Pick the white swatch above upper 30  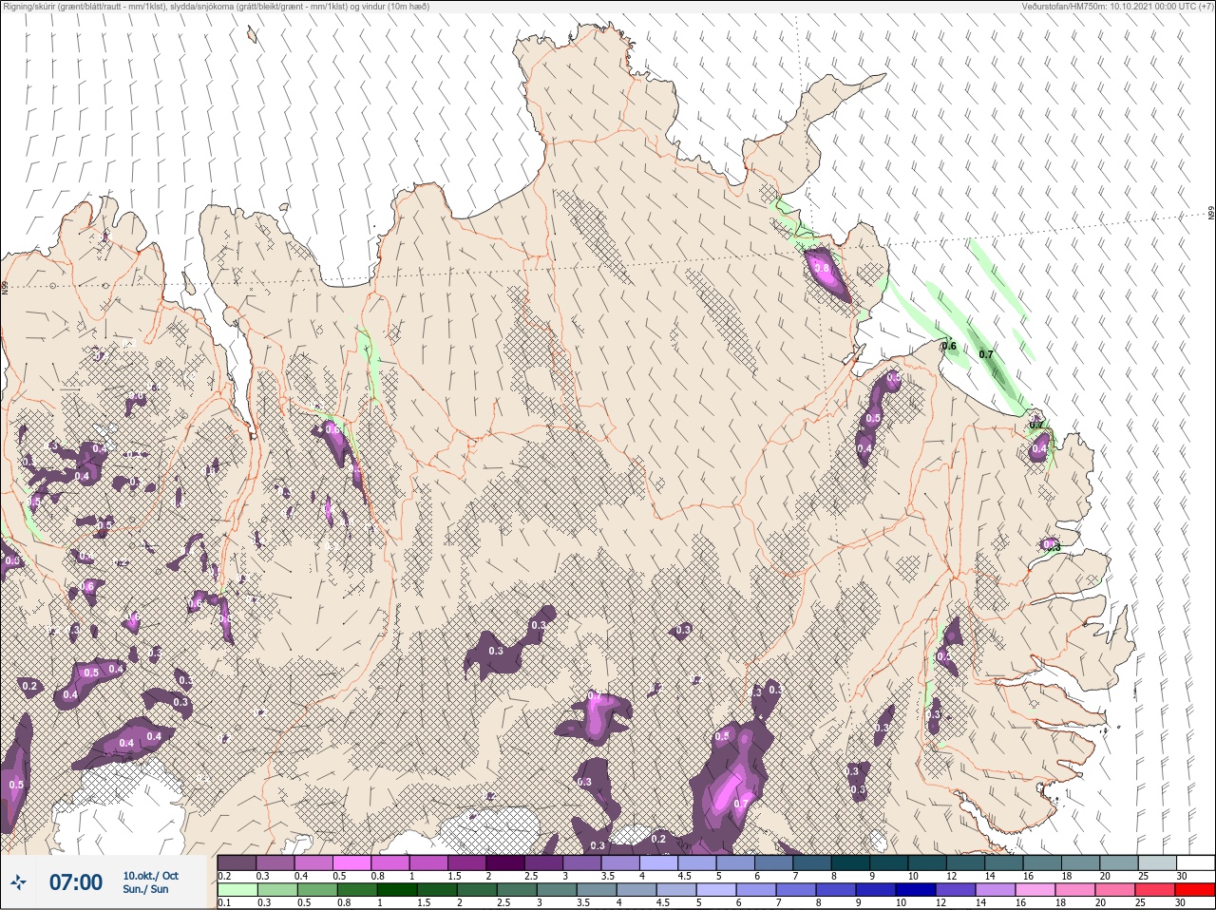click(x=1195, y=862)
